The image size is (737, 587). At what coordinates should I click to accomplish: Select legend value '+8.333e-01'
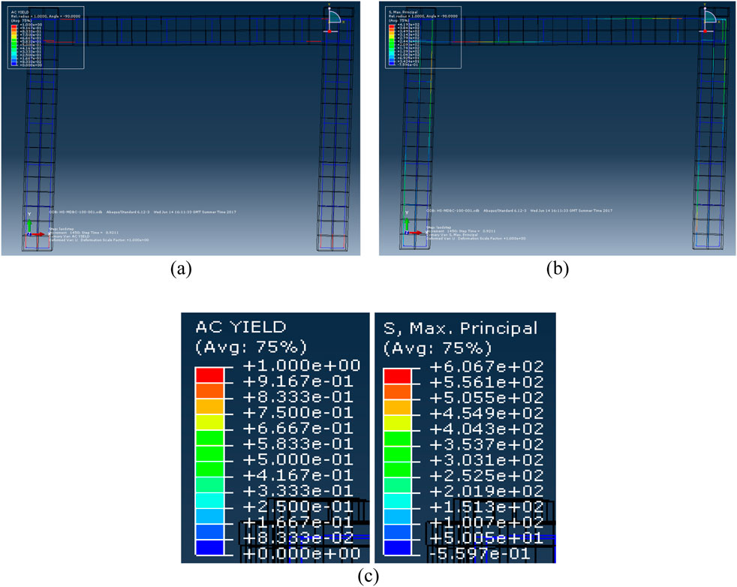click(x=297, y=397)
